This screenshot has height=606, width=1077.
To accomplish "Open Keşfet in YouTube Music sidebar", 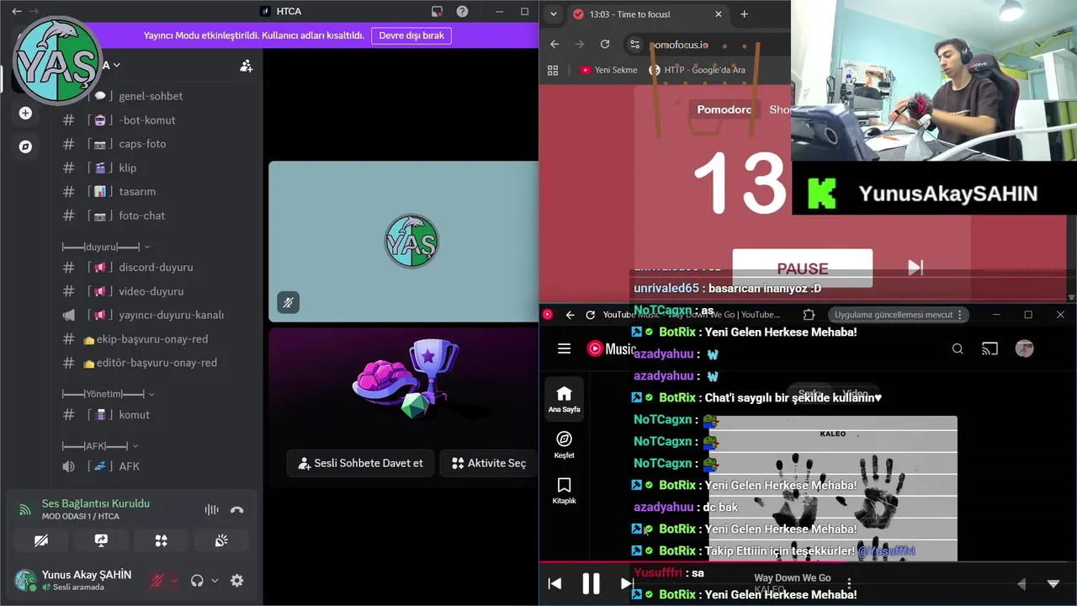I will click(x=565, y=444).
